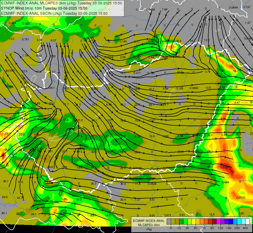This screenshot has height=233, width=253.
Task: Click the dark maroon legend swatch
Action: coord(214,221)
